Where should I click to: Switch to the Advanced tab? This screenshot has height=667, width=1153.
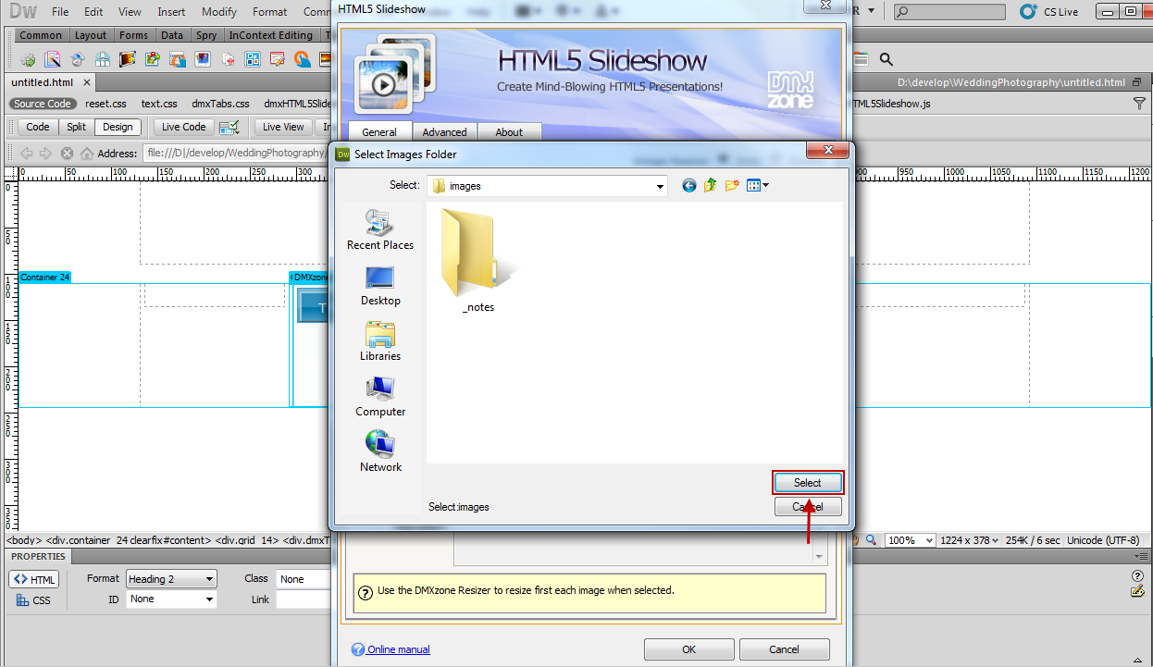pos(445,132)
